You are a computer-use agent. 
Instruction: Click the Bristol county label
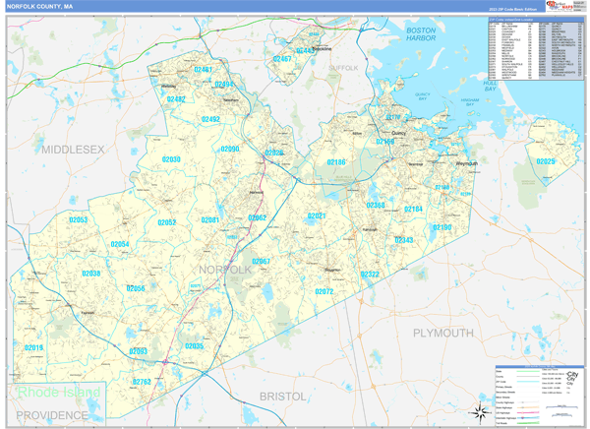click(x=282, y=395)
